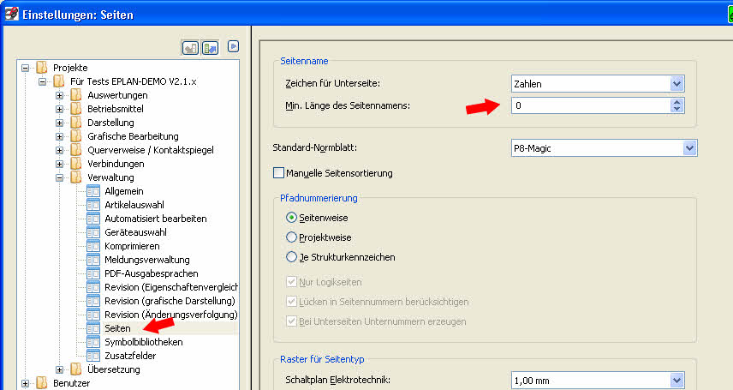Collapse the Verwaltung node

coord(59,177)
